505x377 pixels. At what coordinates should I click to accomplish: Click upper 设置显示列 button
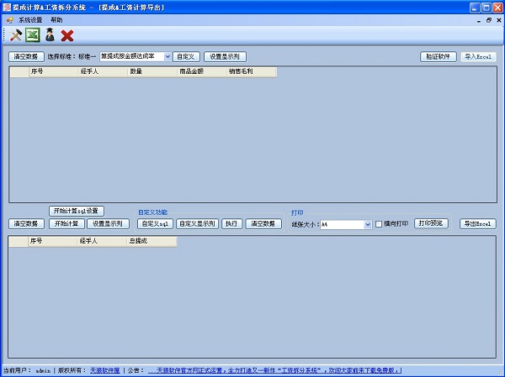pyautogui.click(x=225, y=56)
